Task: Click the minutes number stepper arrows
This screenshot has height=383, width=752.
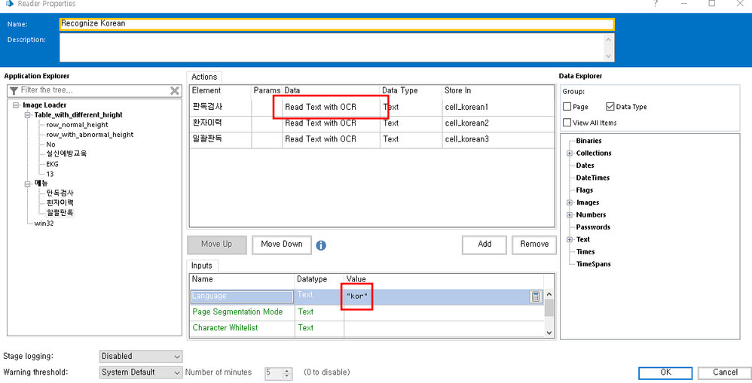Action: tap(287, 372)
